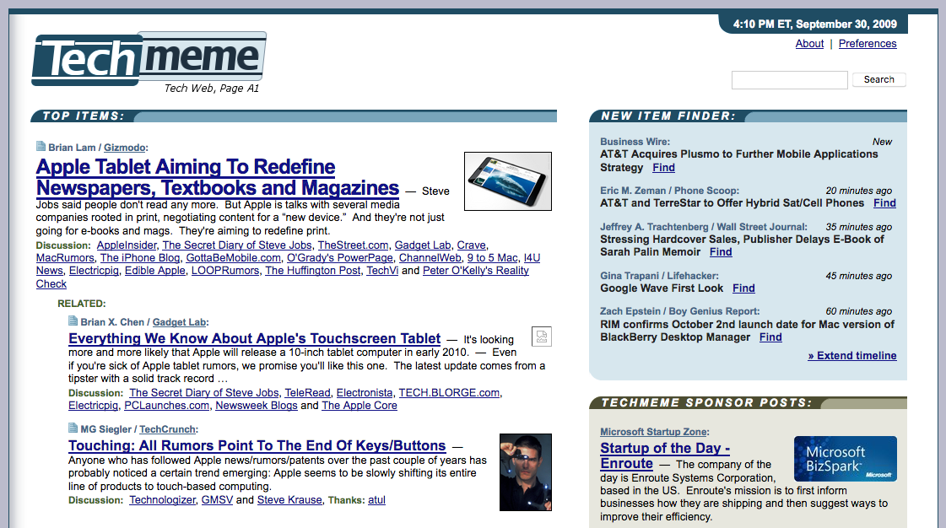Open The Apple Core discussion link
Screen dimensions: 946x528
pyautogui.click(x=359, y=405)
